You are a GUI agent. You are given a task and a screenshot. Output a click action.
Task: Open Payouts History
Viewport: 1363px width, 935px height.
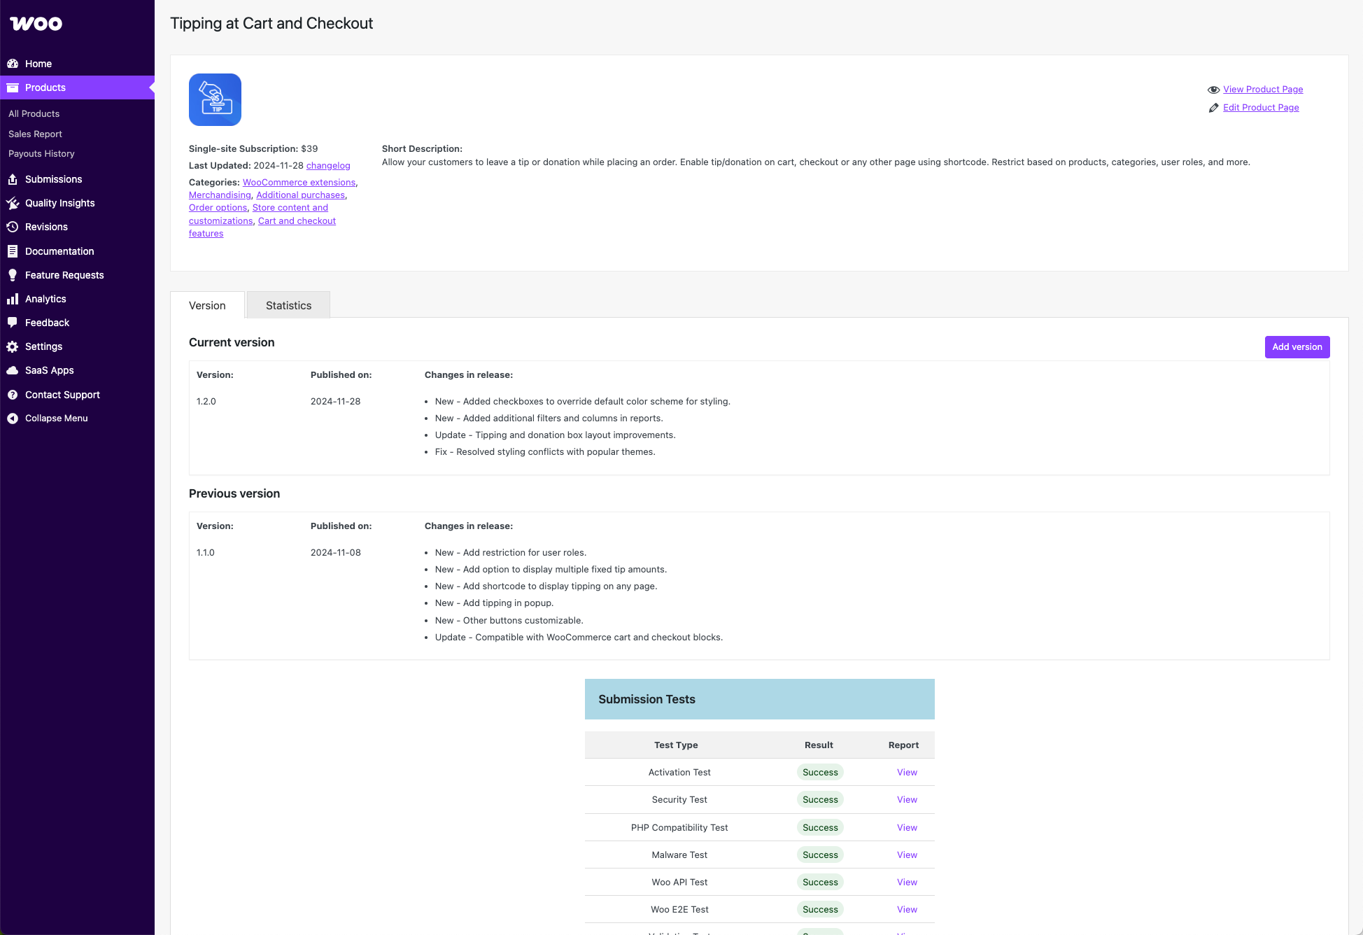(x=41, y=153)
